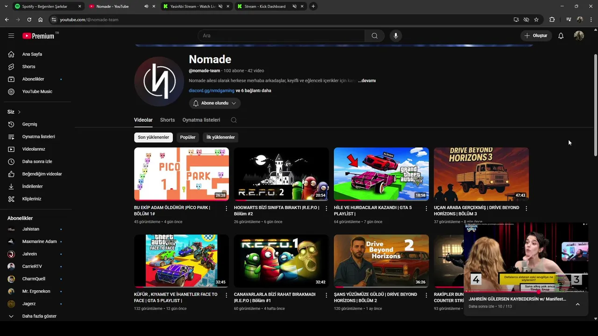
Task: Toggle mute on YasirAbi Stream tab
Action: [x=221, y=7]
